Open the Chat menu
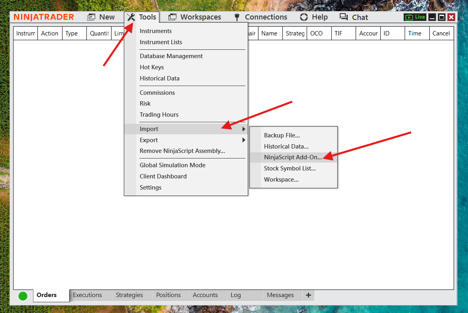468x313 pixels. [x=354, y=17]
